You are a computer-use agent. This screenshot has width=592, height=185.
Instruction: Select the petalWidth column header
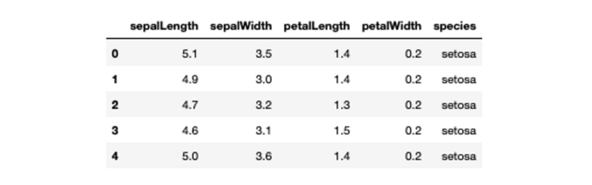click(391, 26)
